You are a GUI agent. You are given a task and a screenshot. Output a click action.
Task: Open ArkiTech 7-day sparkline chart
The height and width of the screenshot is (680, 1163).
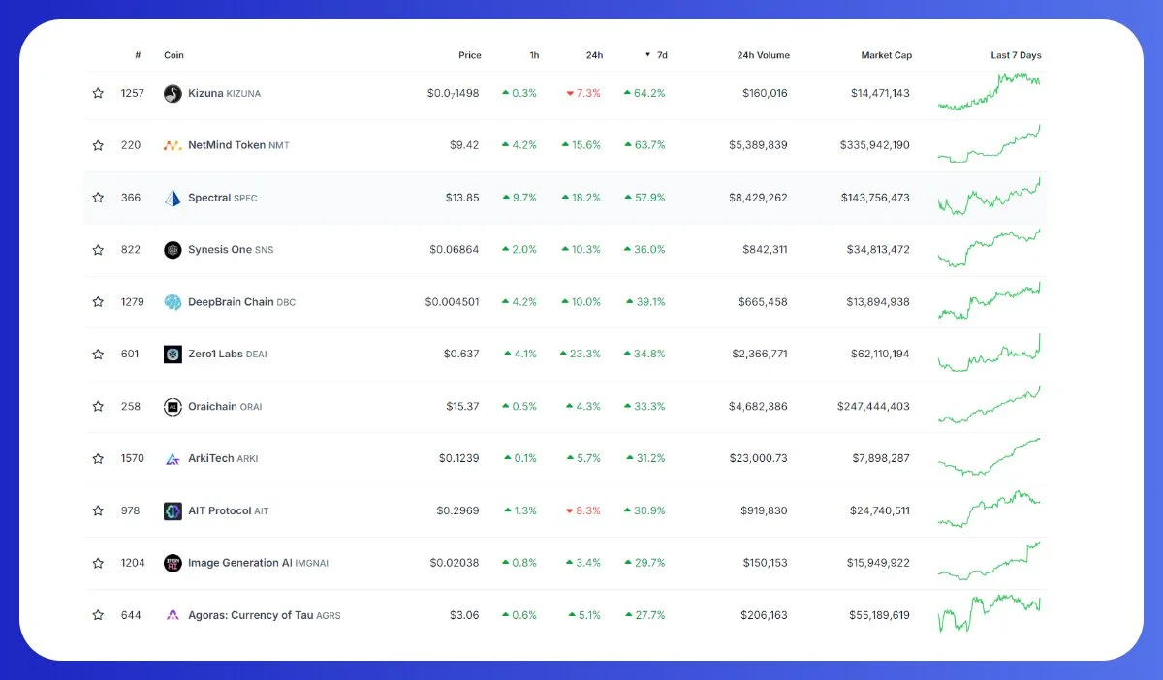click(989, 457)
